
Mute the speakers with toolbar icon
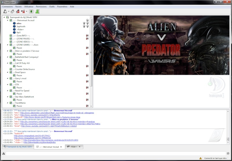click(x=23, y=11)
